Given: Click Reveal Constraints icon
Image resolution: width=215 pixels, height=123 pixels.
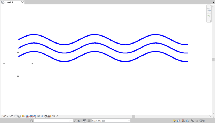Looking at the screenshot, I should (53, 116).
